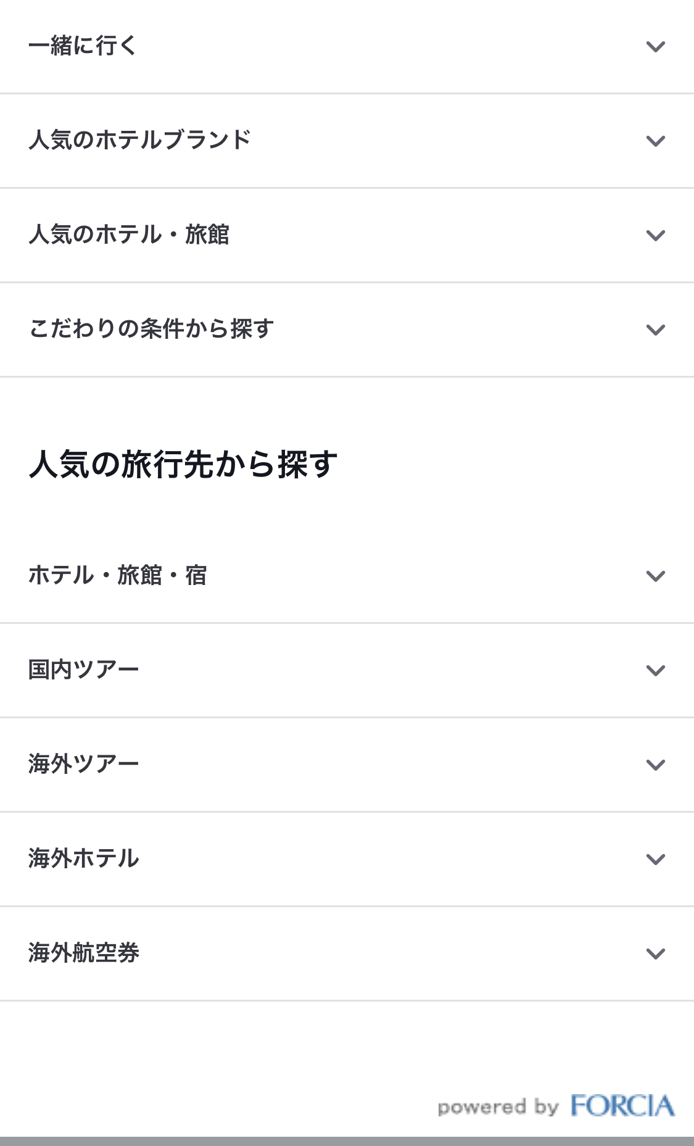Open 海外航空券 label row
The width and height of the screenshot is (694, 1146).
point(83,953)
